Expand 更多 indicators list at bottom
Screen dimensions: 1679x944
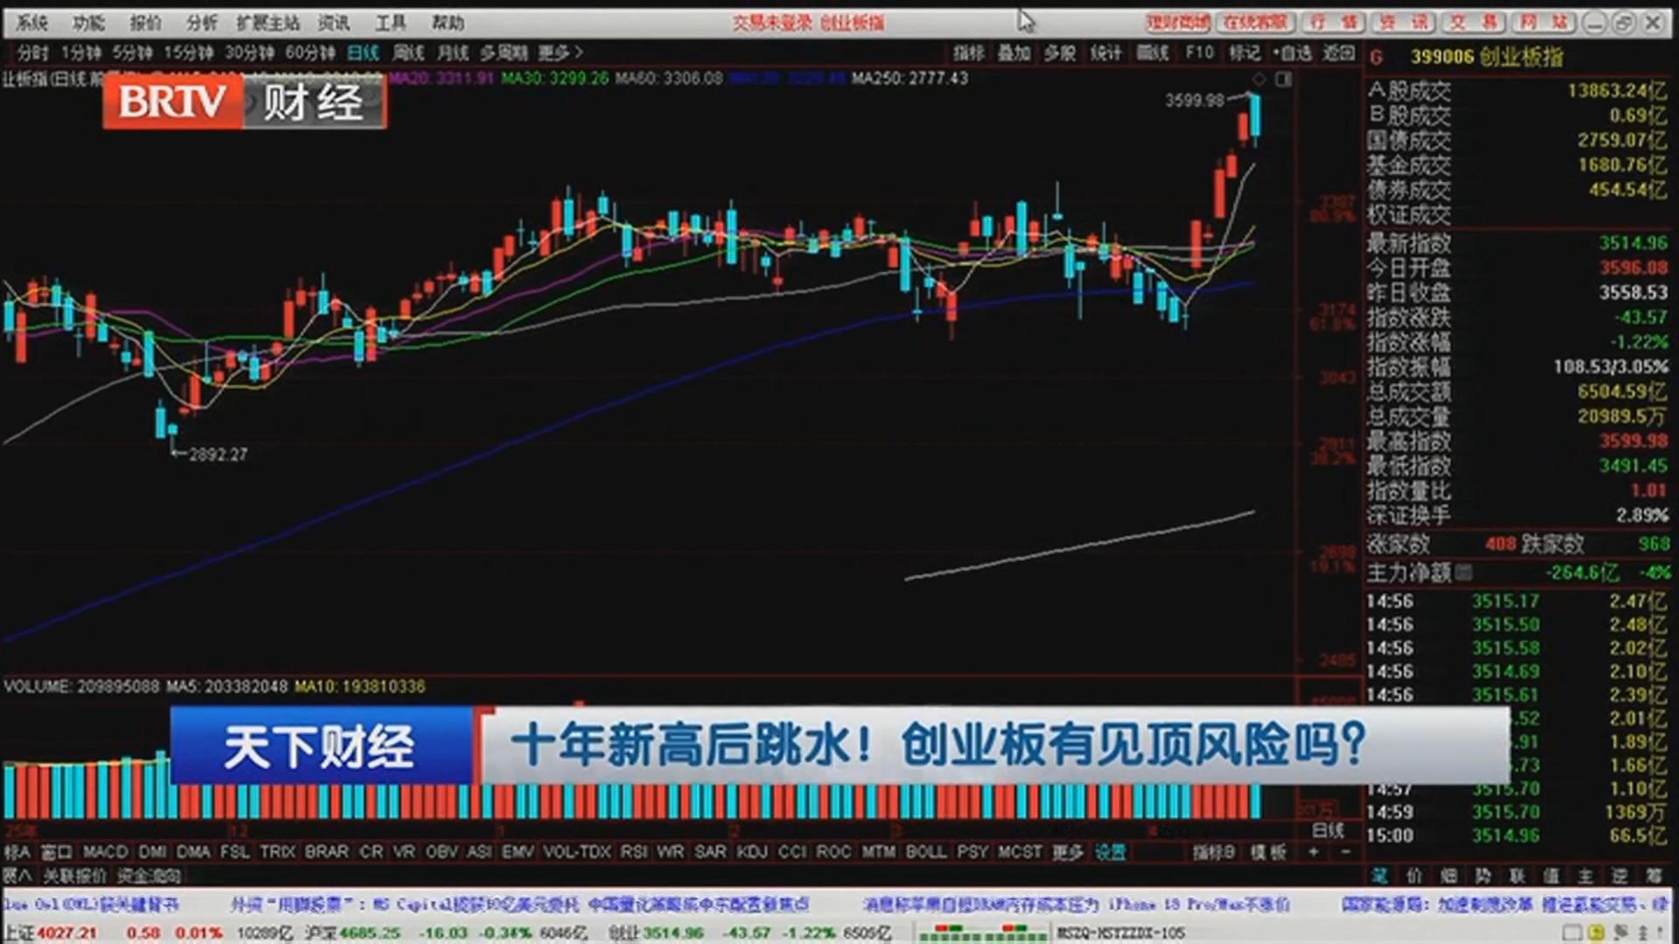(1067, 851)
